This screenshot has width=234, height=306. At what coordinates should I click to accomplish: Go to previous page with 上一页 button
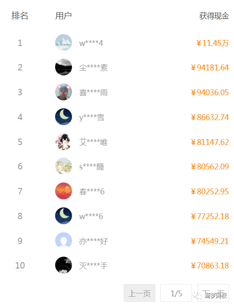(x=139, y=293)
